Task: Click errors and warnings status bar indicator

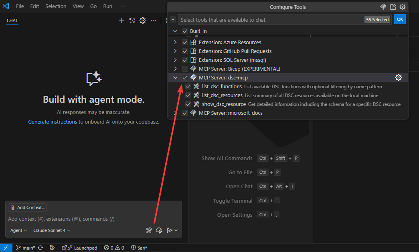Action: tap(114, 248)
